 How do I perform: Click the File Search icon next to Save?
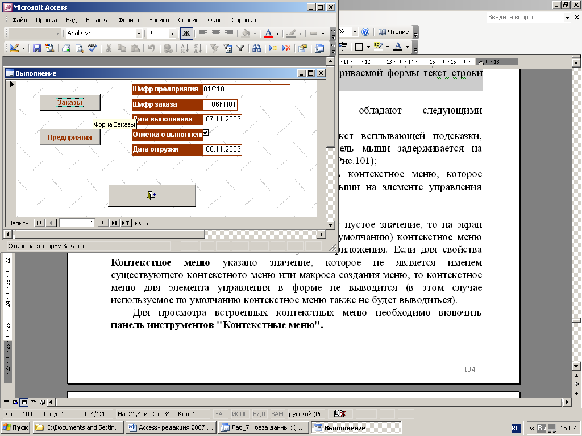tap(49, 48)
